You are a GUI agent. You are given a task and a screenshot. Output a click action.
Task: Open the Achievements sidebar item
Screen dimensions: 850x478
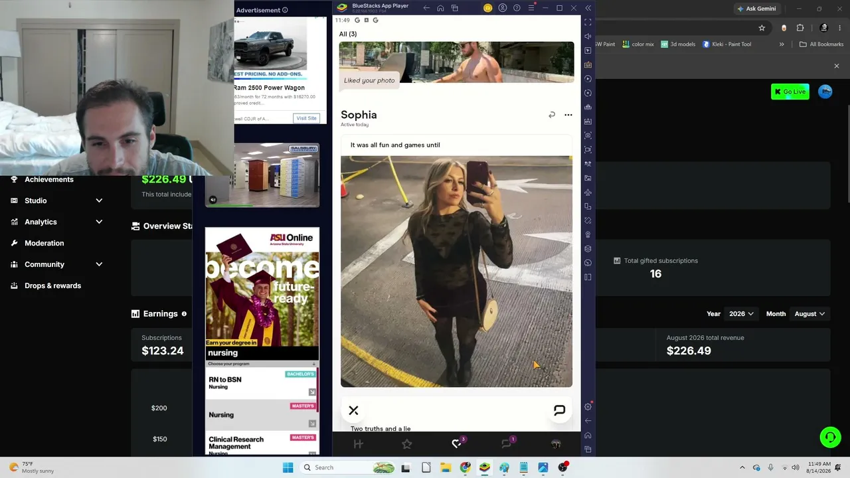point(49,179)
